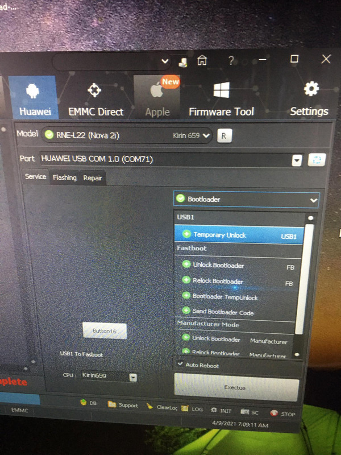Open the Firmware Tool module
Viewport: 341px width, 455px height.
click(x=221, y=99)
